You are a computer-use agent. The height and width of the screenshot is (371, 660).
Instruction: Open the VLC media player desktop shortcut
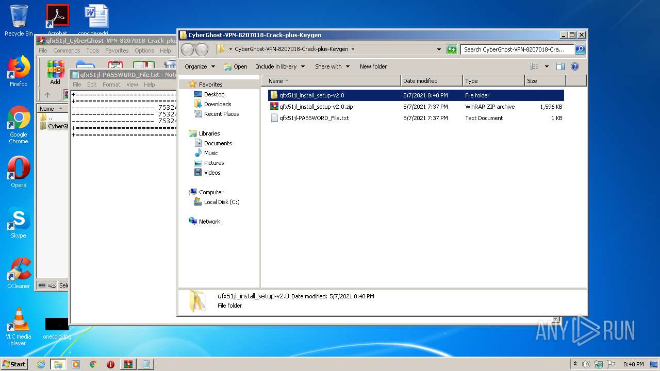[x=19, y=327]
